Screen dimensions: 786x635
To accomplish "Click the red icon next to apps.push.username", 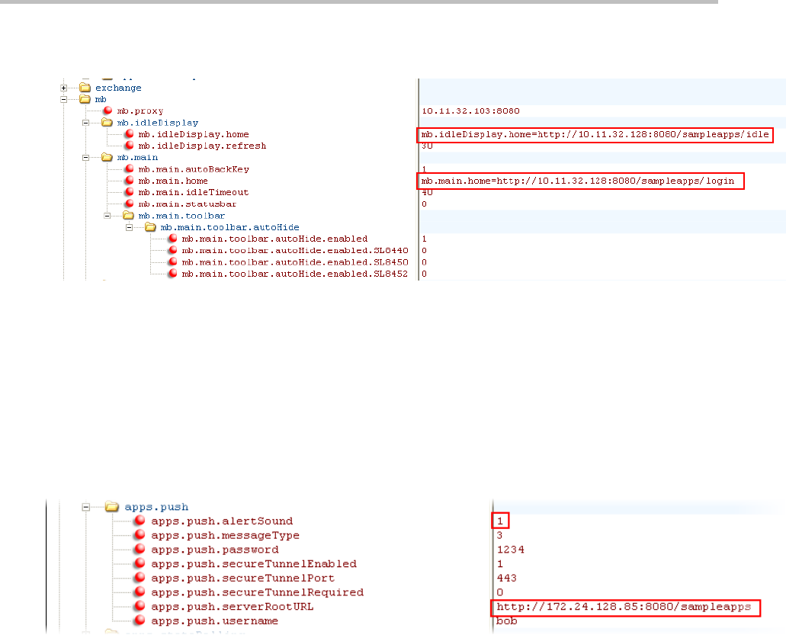I will coord(140,621).
